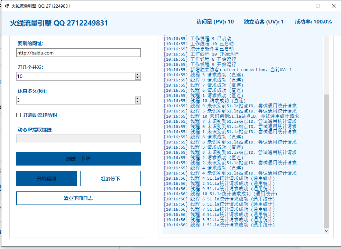The image size is (341, 249).
Task: Click the app icon in the title bar
Action: pyautogui.click(x=7, y=6)
